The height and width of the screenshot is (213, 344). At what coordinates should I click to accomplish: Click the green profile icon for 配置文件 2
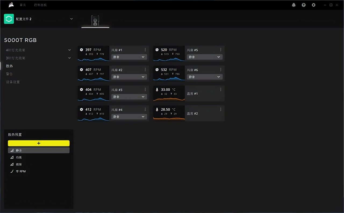(9, 19)
